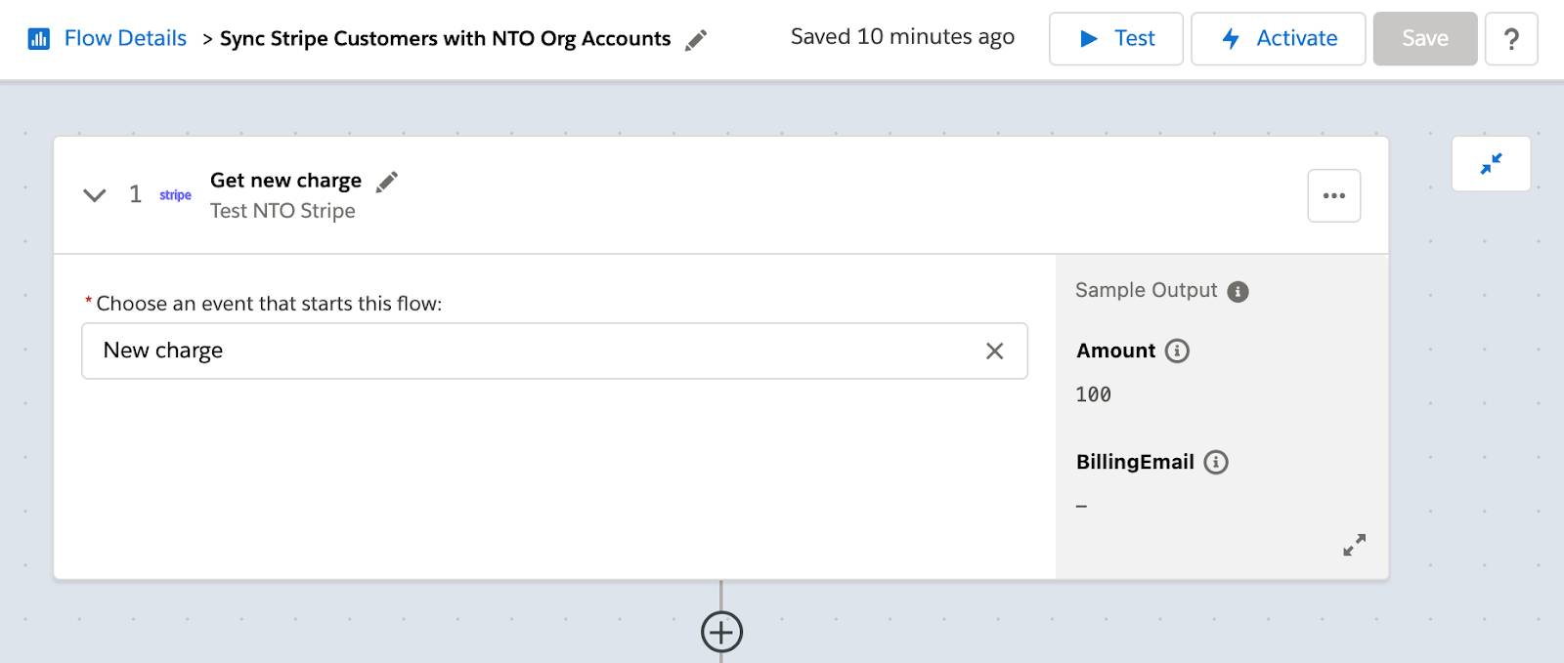Rename step via the pencil next to Get new charge
The width and height of the screenshot is (1564, 663).
(x=387, y=182)
